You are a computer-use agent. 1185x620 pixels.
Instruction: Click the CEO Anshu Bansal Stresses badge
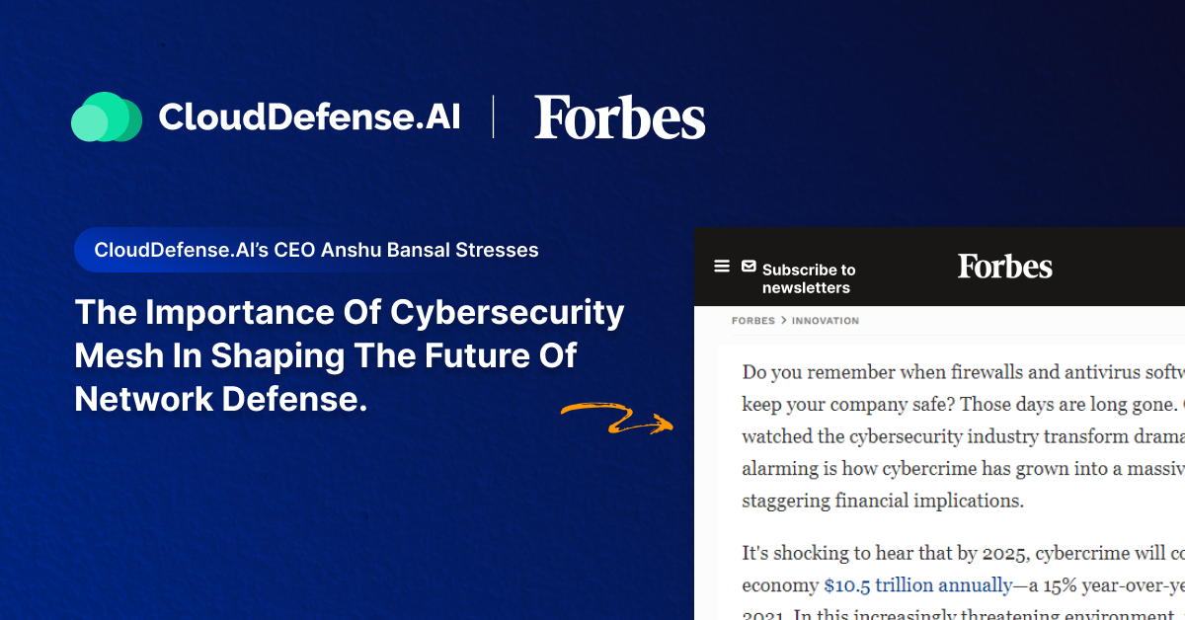click(x=316, y=250)
